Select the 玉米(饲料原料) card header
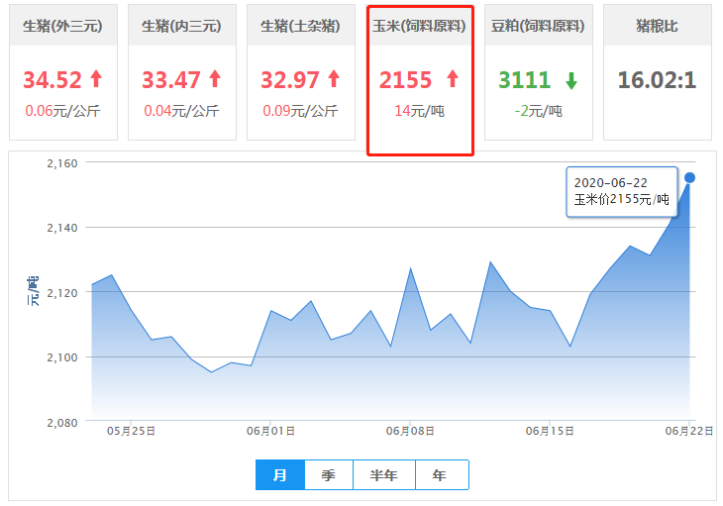Screen dimensions: 723x506 click(420, 26)
